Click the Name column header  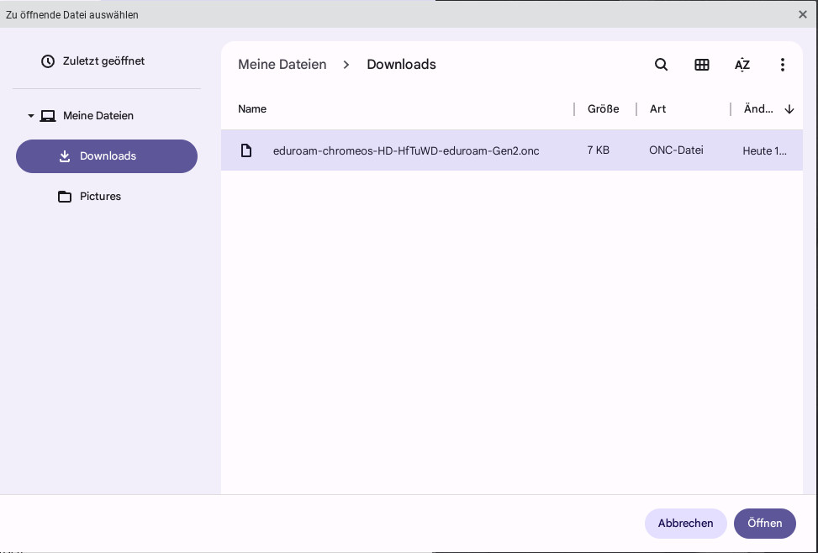(251, 108)
